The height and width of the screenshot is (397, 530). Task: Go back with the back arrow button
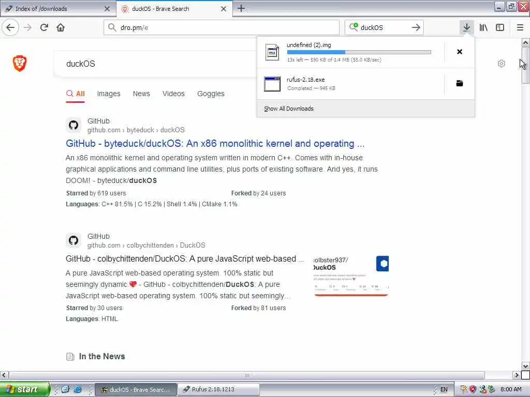(x=10, y=27)
